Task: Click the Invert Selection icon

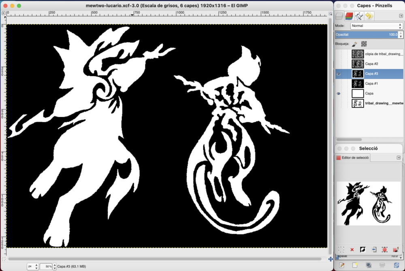Action: tap(362, 249)
